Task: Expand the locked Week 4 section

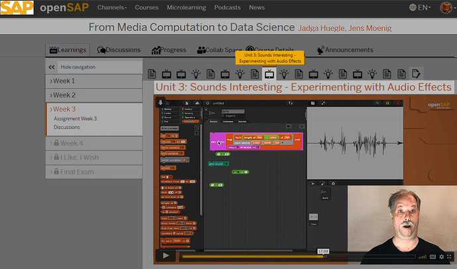Action: pyautogui.click(x=94, y=143)
